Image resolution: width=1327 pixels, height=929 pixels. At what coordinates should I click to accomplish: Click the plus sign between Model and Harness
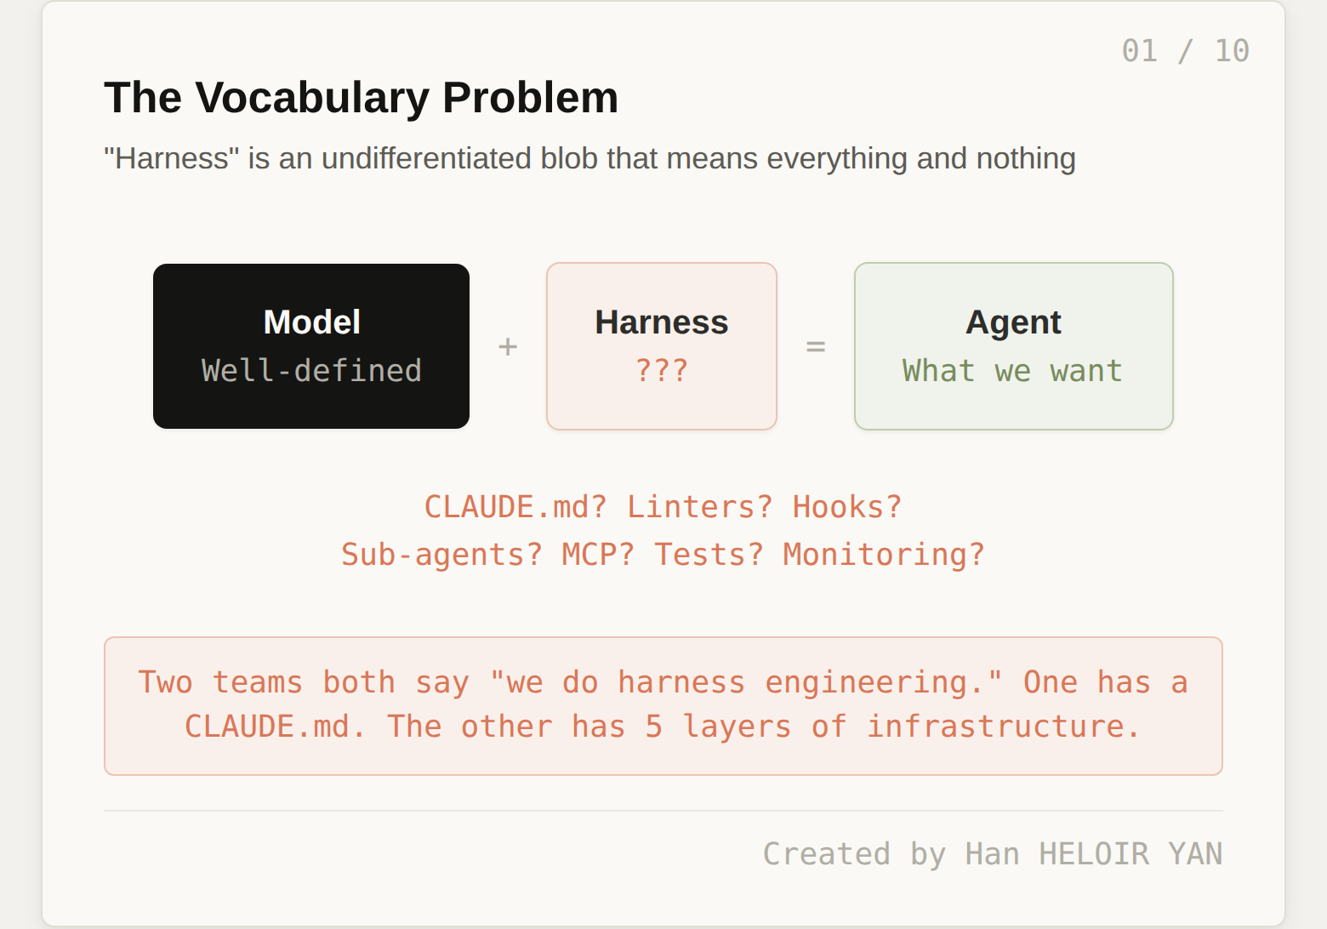coord(508,346)
